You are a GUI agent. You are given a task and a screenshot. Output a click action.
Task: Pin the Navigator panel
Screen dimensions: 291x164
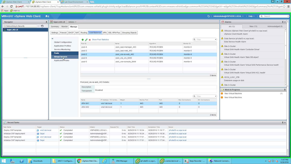[46, 22]
